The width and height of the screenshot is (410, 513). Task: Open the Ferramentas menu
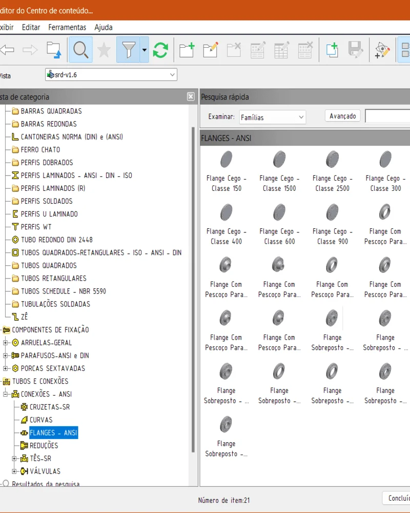click(x=67, y=27)
